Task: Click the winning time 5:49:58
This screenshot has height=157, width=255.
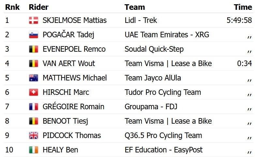Action: click(x=239, y=20)
